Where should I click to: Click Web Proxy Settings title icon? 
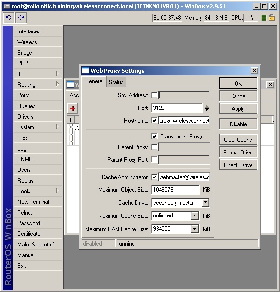(86, 71)
